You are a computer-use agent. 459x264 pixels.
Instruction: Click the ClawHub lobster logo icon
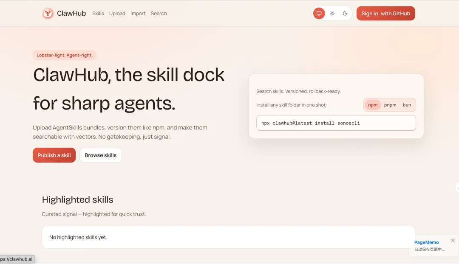click(48, 14)
